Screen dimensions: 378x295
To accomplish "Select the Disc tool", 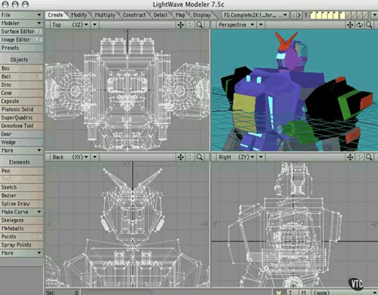I will (21, 85).
